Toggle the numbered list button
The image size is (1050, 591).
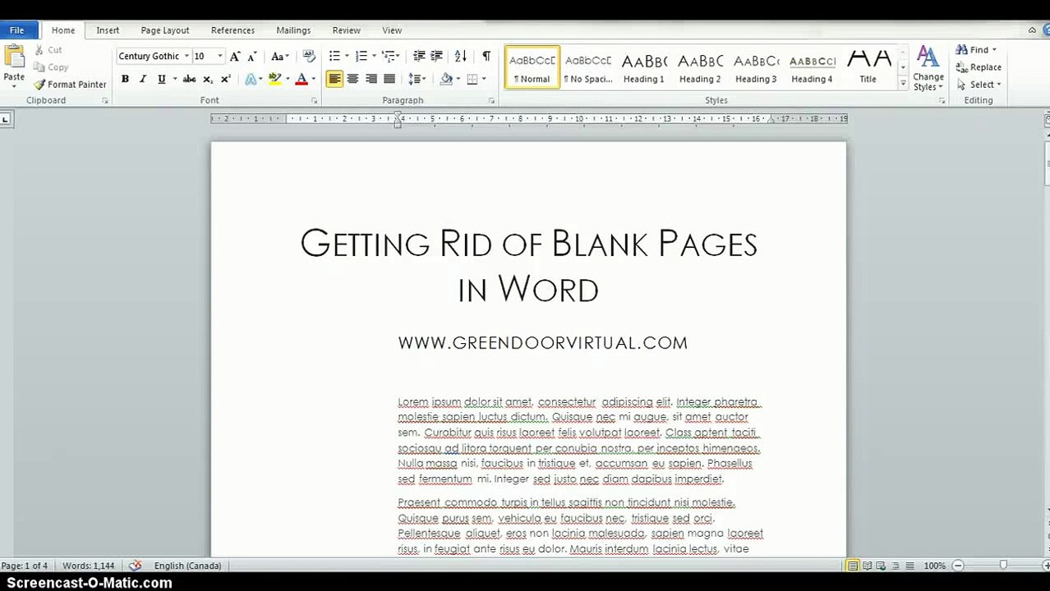pos(361,56)
